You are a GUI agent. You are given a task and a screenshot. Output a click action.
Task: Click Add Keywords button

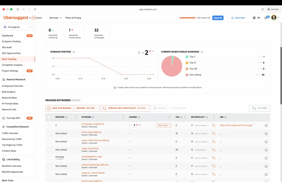tap(59, 108)
